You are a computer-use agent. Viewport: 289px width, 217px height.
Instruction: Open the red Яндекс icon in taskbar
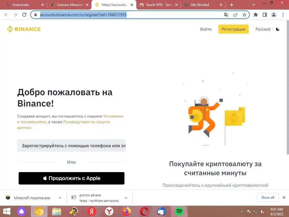tap(92, 211)
